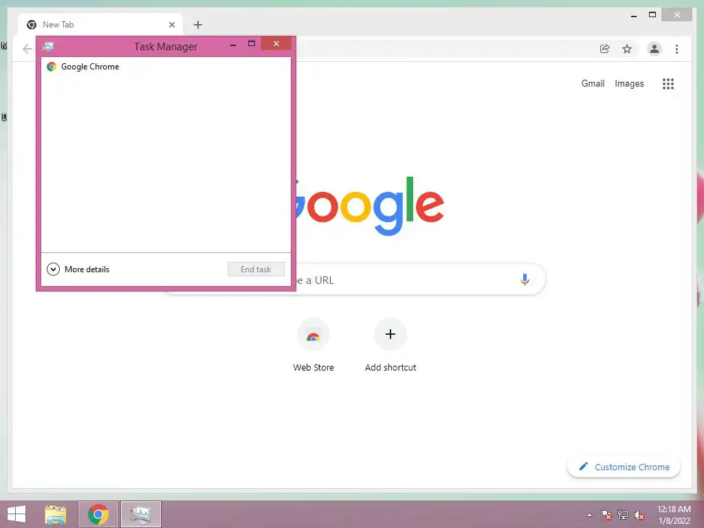Click muted volume tray icon
Screen dimensions: 704x528
639,515
